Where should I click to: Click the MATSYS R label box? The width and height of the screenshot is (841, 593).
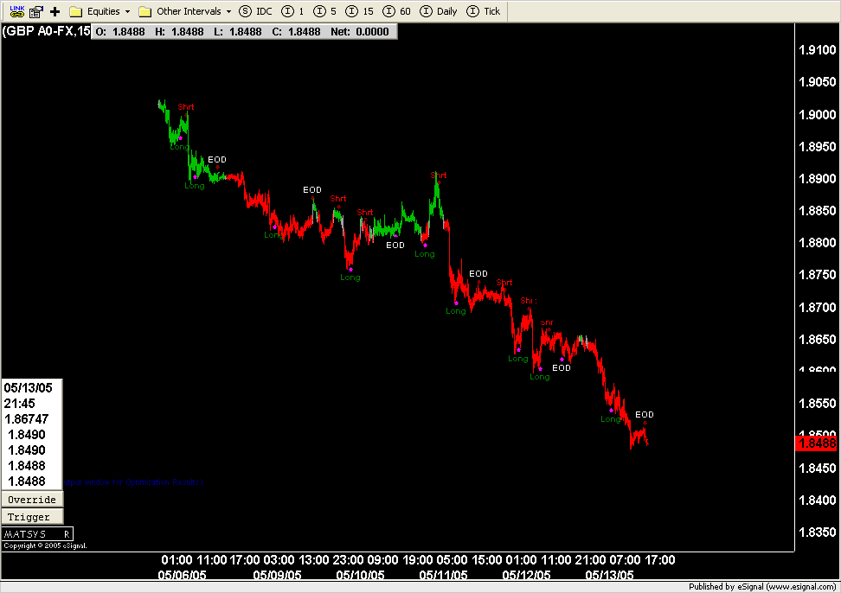[37, 534]
